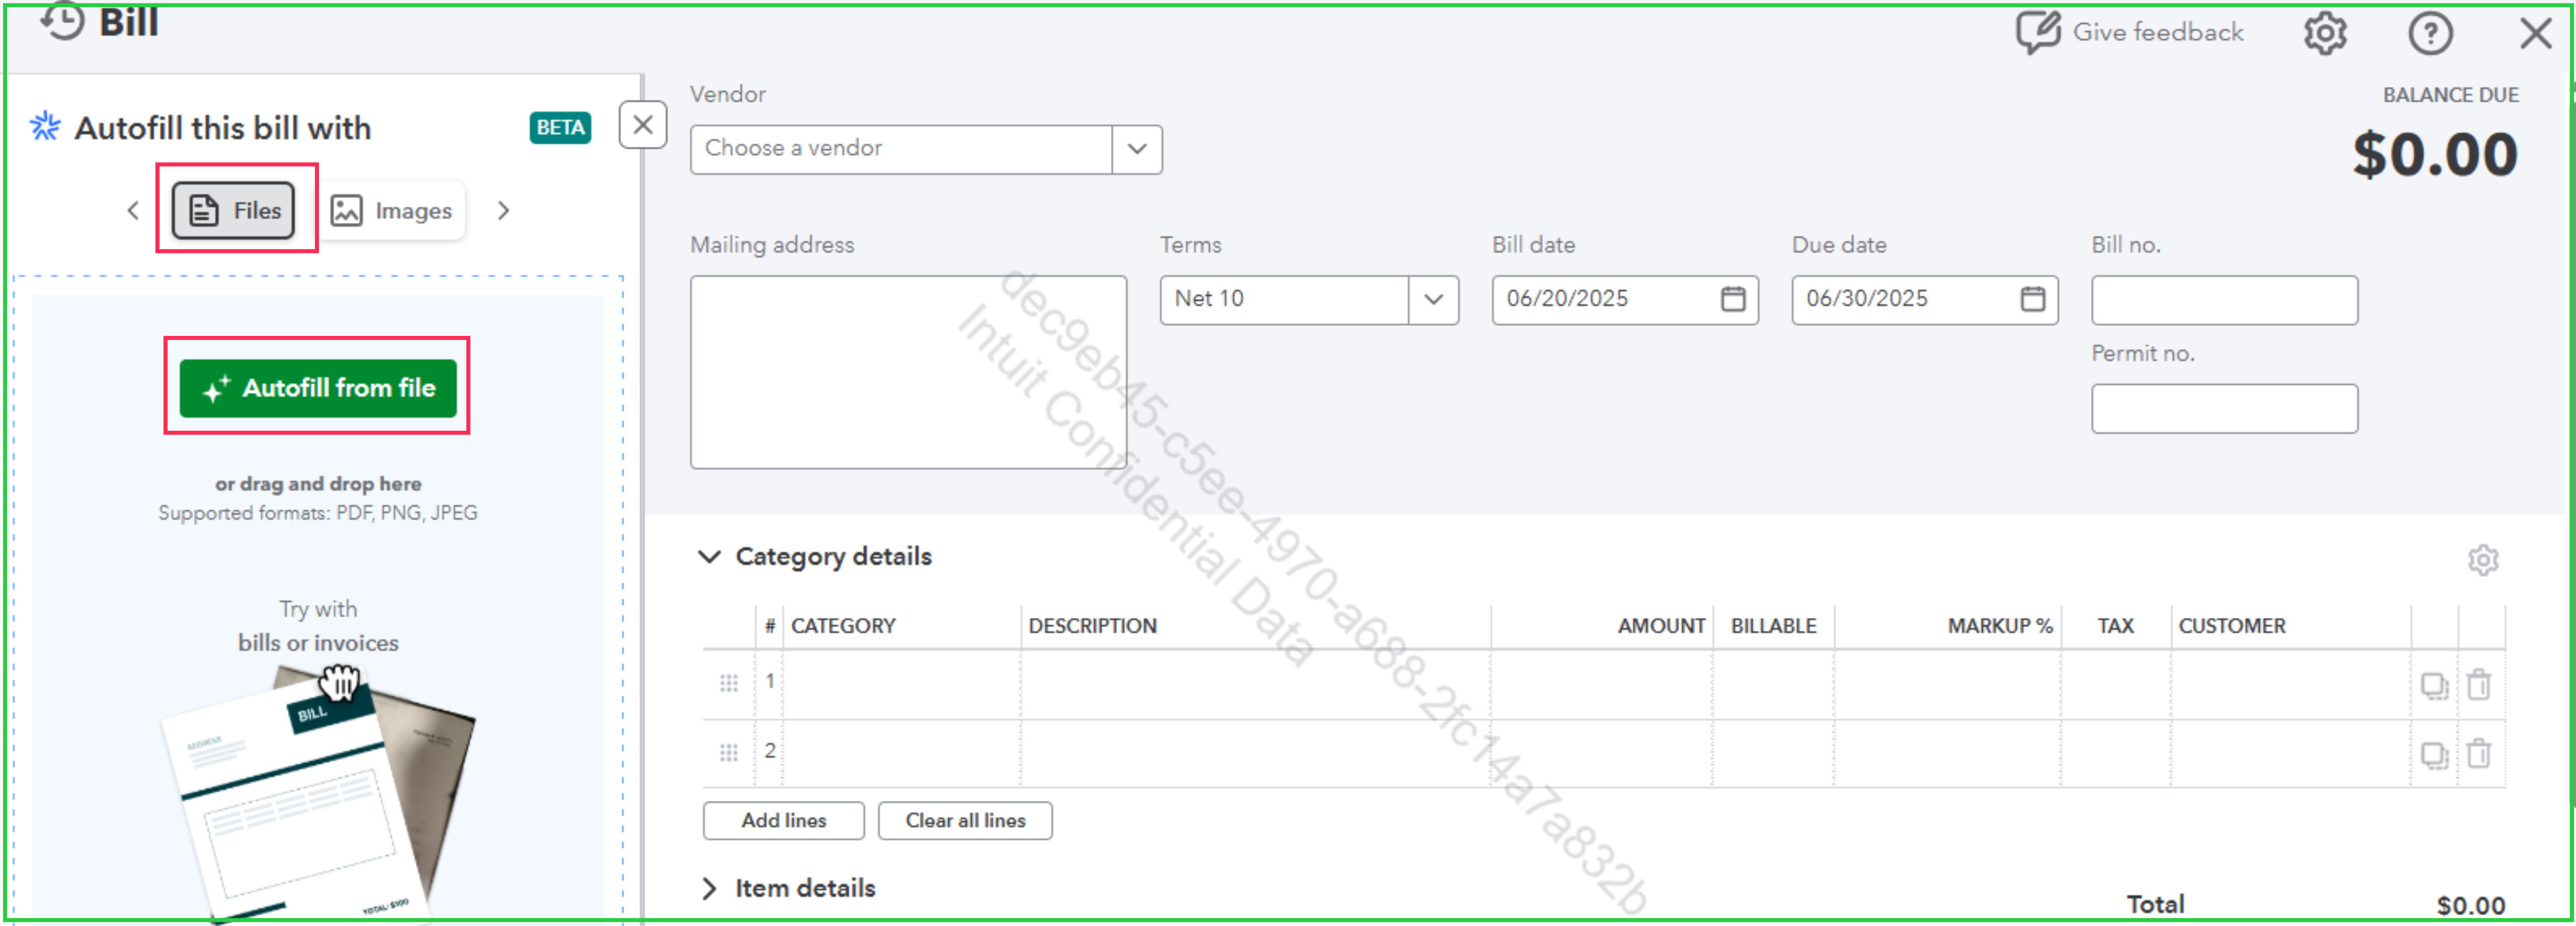Click the TAX column header

point(2115,626)
